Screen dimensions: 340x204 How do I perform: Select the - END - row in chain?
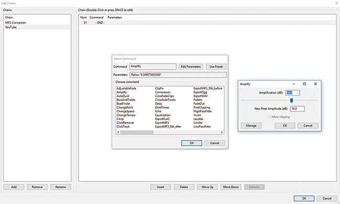point(208,22)
